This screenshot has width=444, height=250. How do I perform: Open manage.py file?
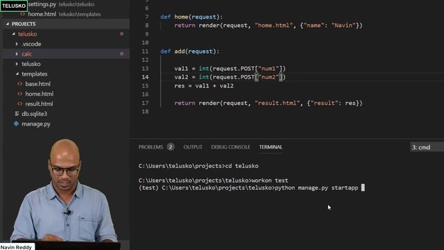tap(36, 124)
